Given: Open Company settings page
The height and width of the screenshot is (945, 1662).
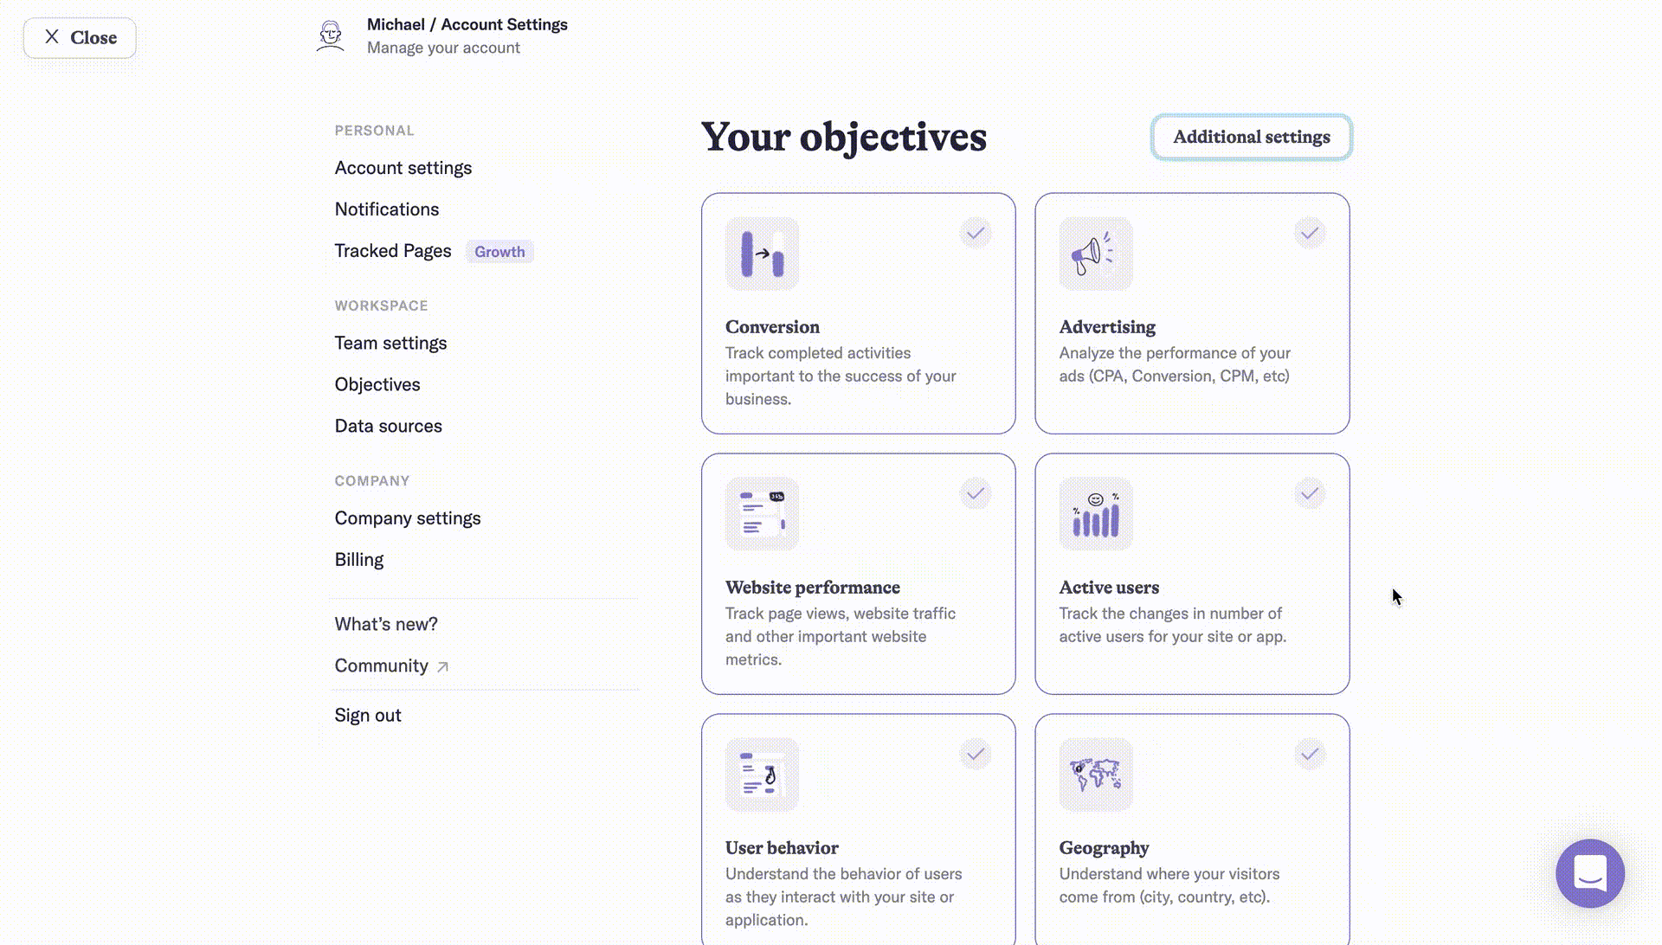Looking at the screenshot, I should click(x=408, y=518).
